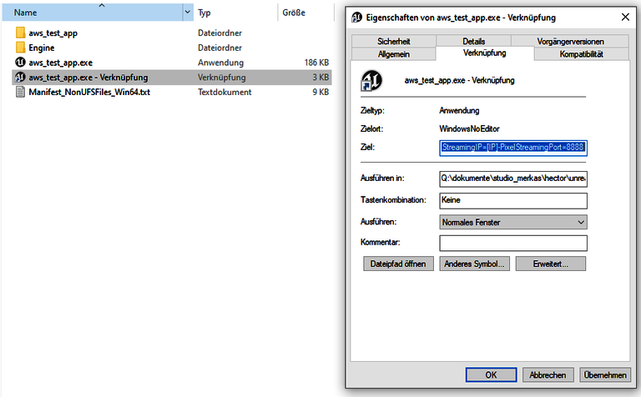The width and height of the screenshot is (641, 397).
Task: Open the Details tab
Action: (473, 41)
